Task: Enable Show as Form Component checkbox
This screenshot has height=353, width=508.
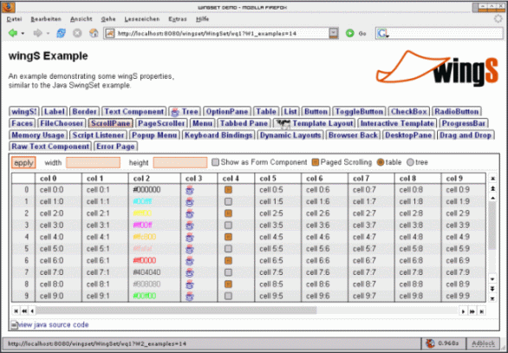Action: [x=216, y=162]
